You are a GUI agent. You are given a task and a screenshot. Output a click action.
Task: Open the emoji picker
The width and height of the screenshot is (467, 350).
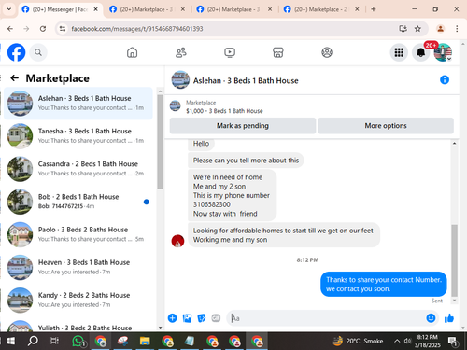pos(431,318)
